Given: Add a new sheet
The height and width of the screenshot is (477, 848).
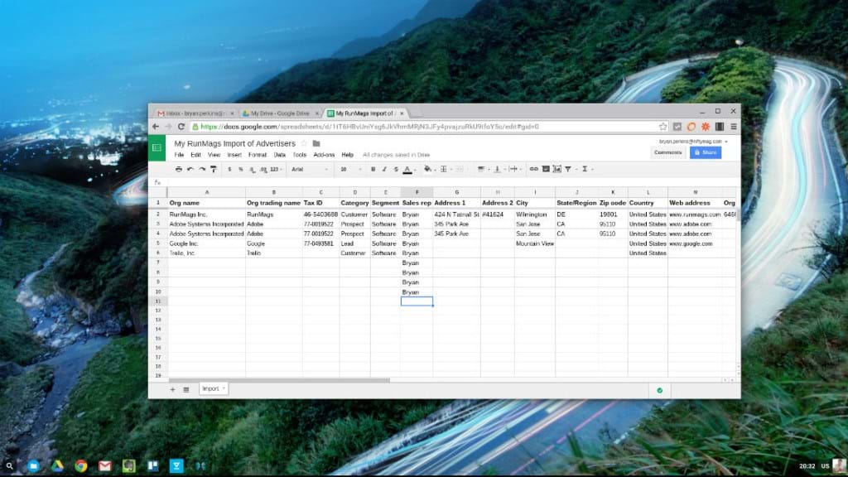Looking at the screenshot, I should click(x=172, y=389).
